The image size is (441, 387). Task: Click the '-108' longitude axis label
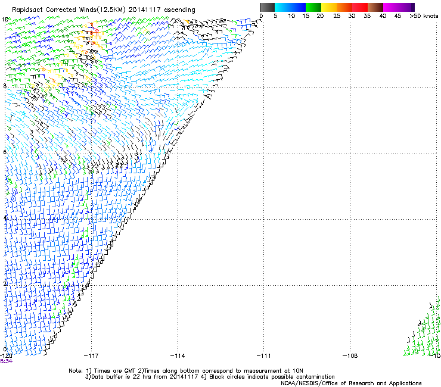pos(350,356)
